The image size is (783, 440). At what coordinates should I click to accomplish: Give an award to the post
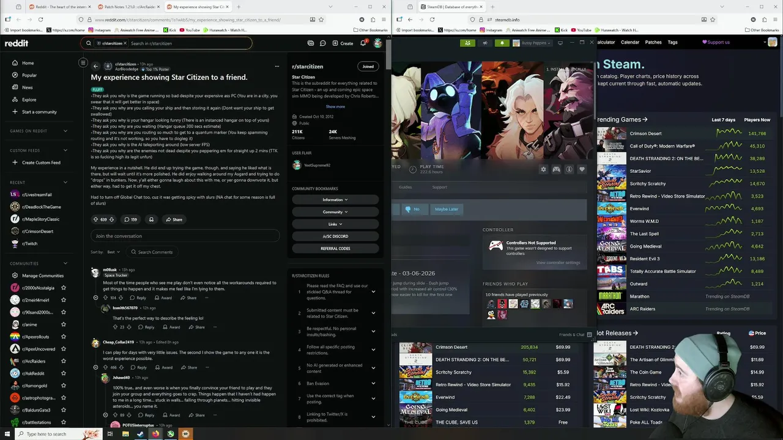point(151,219)
